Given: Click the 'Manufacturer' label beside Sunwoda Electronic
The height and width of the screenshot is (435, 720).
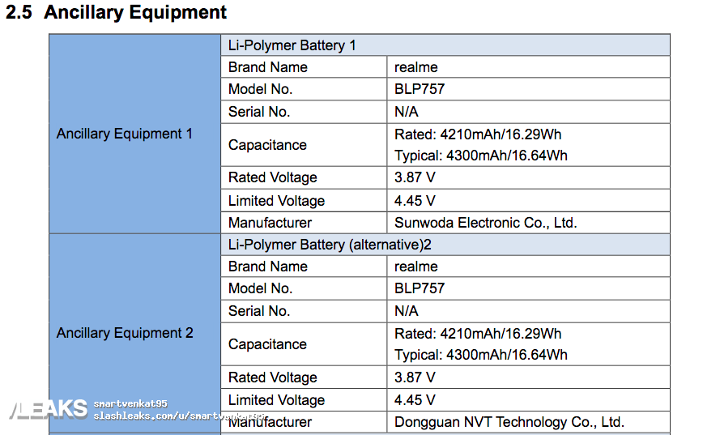Looking at the screenshot, I should point(270,223).
